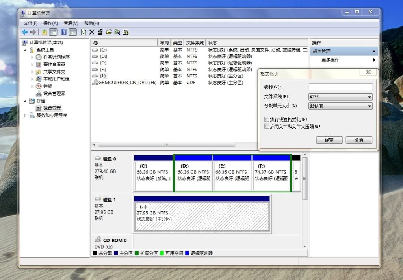The width and height of the screenshot is (403, 280).
Task: Click the 卷标 text input field
Action: click(340, 87)
